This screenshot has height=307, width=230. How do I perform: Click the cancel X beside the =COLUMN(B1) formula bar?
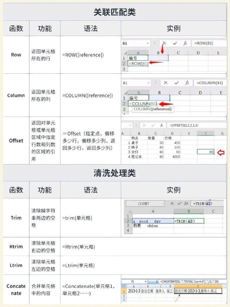(166, 83)
